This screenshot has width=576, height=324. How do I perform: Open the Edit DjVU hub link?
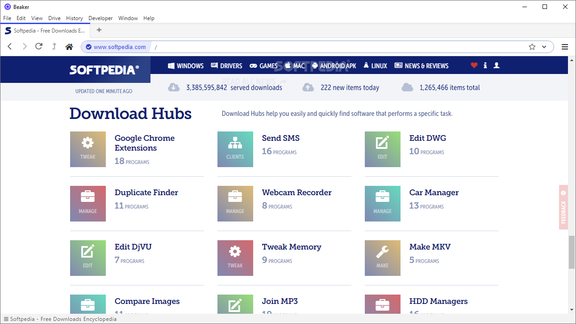[x=133, y=247]
